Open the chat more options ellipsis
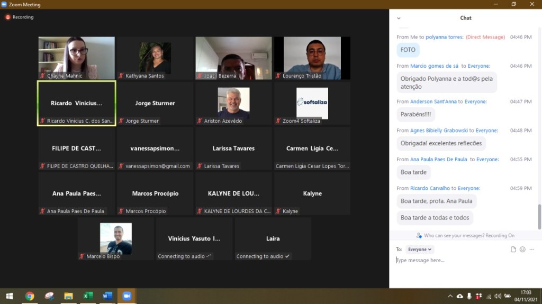Viewport: 542px width, 304px height. tap(532, 250)
